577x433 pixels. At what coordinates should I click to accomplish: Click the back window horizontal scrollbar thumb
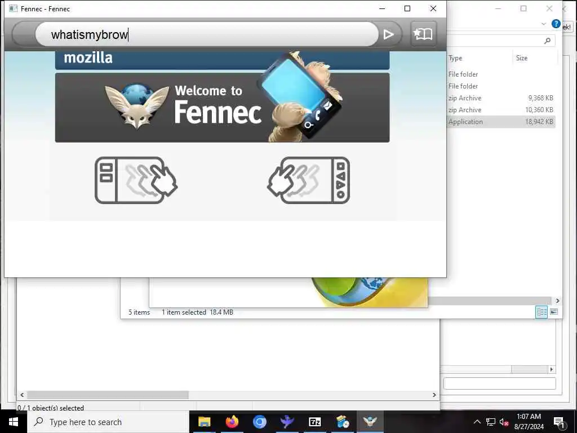click(108, 395)
